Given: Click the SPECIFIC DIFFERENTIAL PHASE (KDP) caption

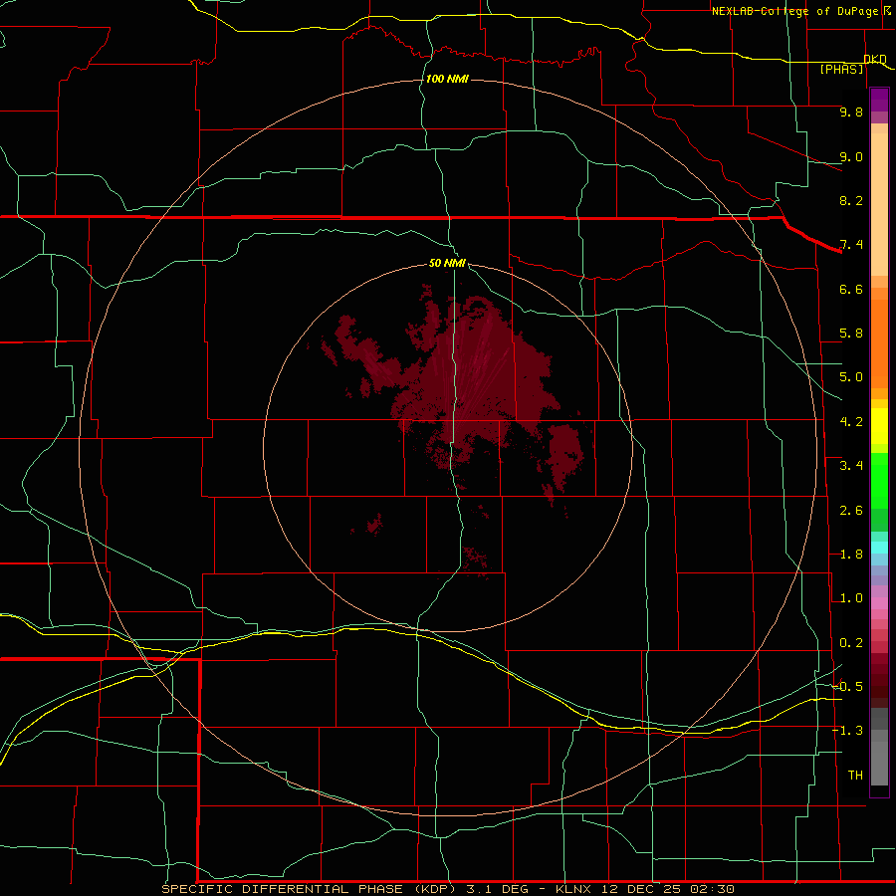Looking at the screenshot, I should click(309, 889).
